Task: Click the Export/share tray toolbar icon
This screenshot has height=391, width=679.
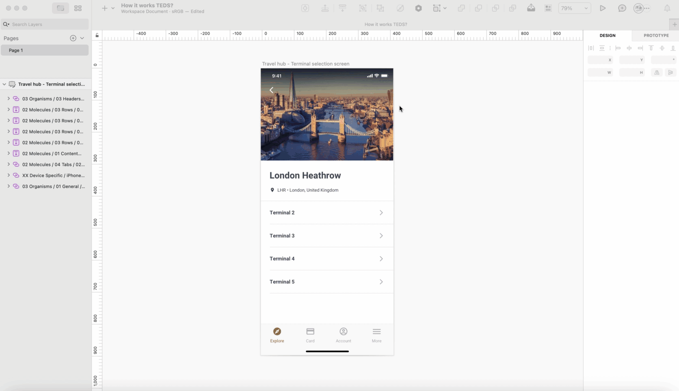Action: point(531,8)
